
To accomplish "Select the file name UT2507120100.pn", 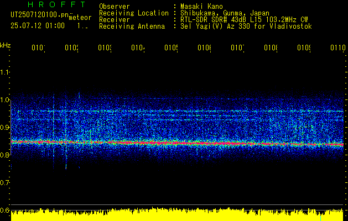I will tap(40, 15).
